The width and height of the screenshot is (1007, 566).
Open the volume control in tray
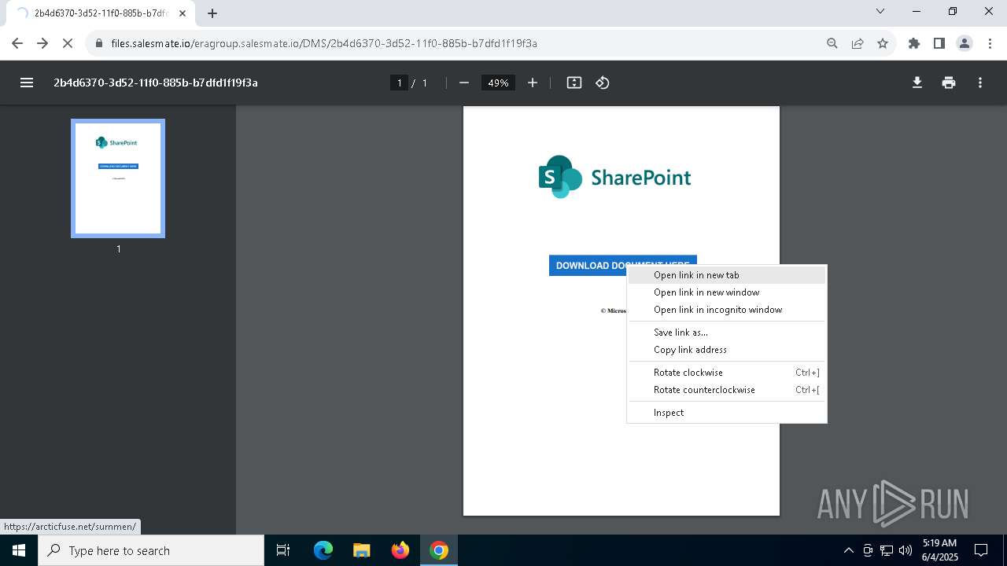906,550
